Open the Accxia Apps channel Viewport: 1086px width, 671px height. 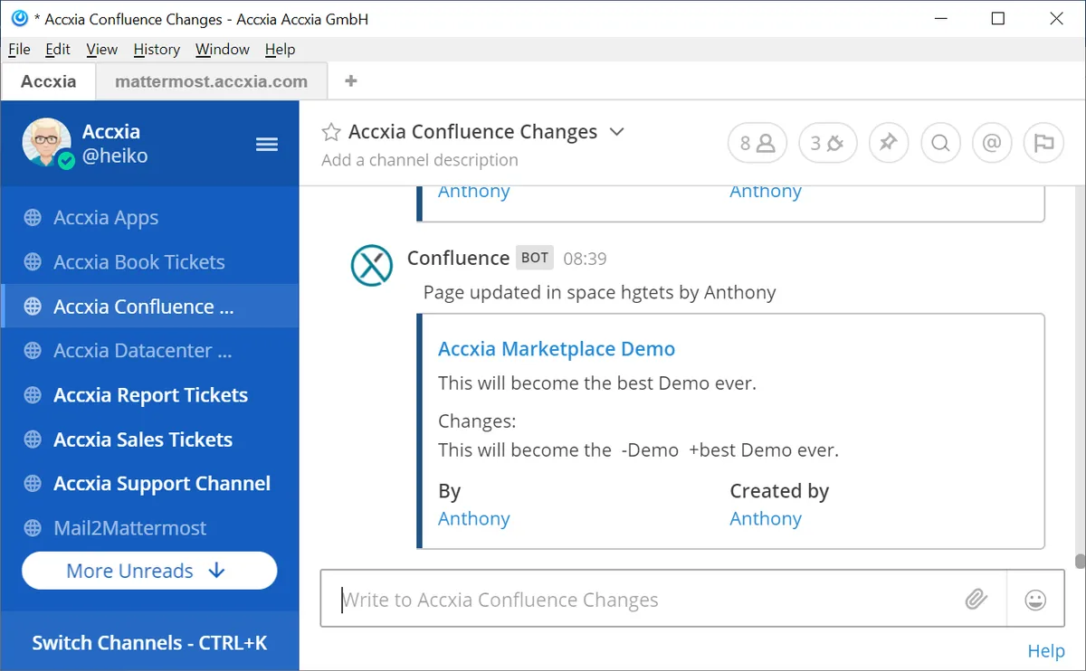pos(149,218)
